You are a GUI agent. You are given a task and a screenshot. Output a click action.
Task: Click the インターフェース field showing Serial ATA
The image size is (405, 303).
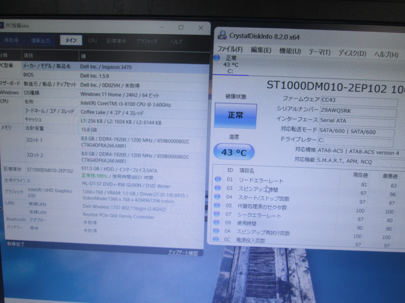[357, 122]
